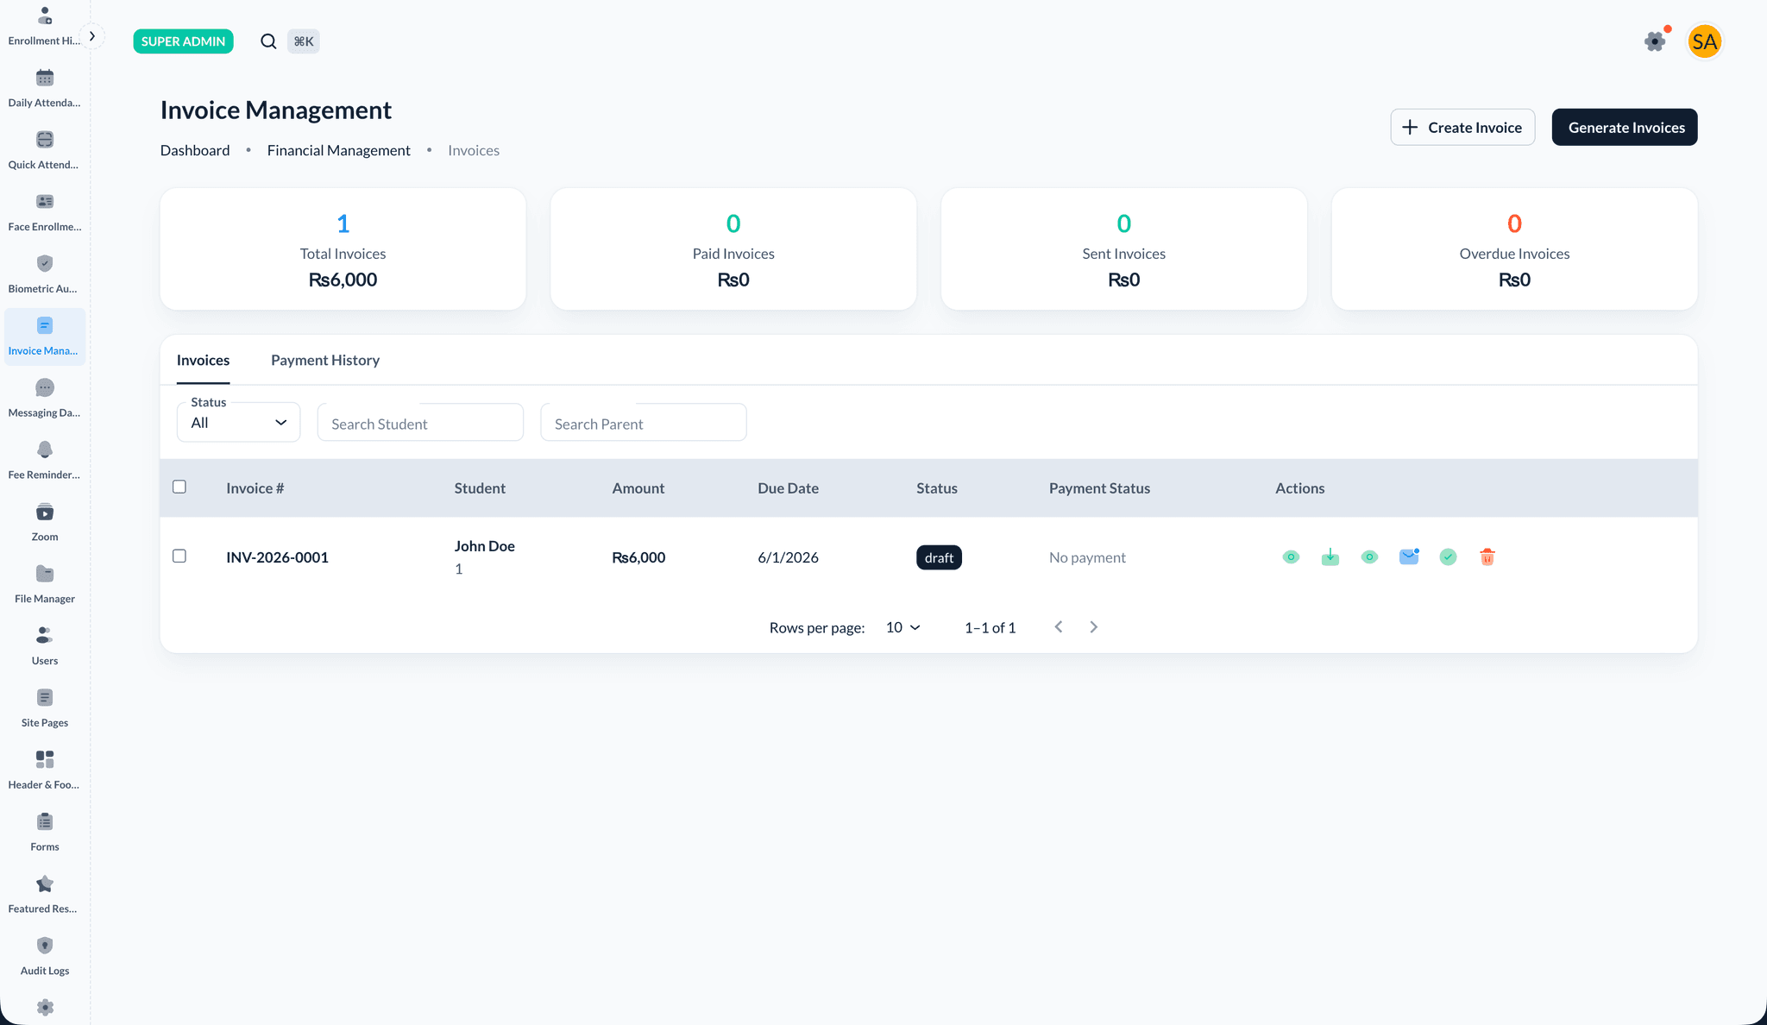
Task: Mark INV-2026-0001 as paid check icon
Action: coord(1448,557)
